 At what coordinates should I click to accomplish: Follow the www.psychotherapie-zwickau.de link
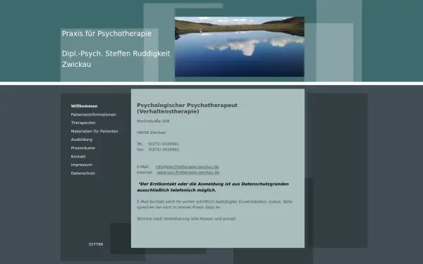pyautogui.click(x=188, y=172)
